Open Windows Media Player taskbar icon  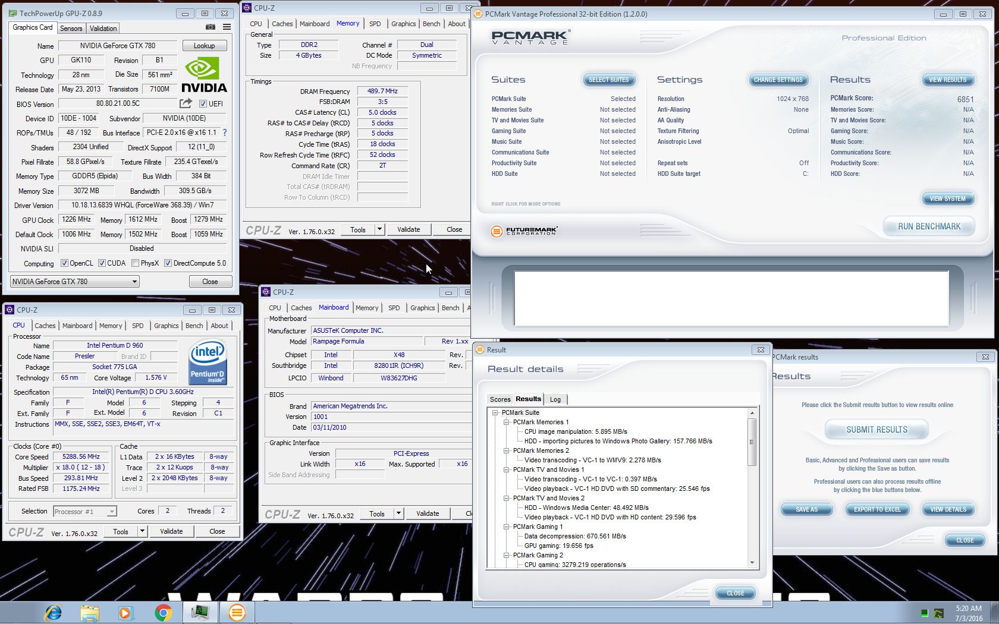click(125, 612)
